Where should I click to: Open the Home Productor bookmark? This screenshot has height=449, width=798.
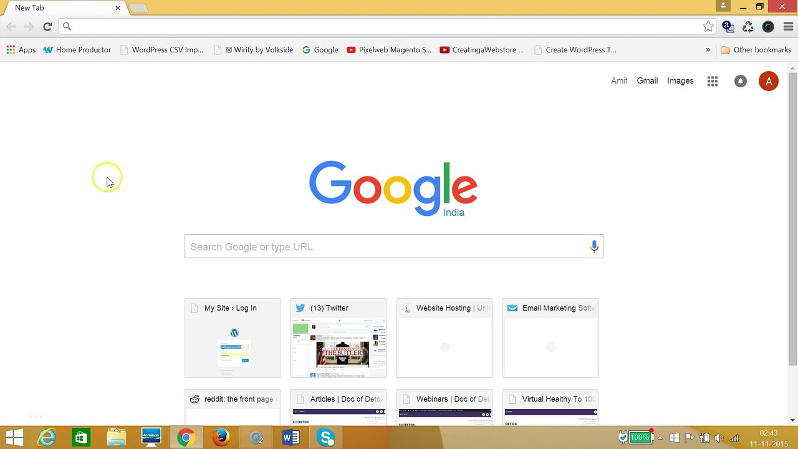tap(77, 50)
